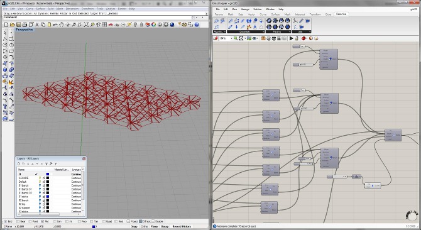Viewport: 421px width, 230px height.
Task: Click the first hexagon icon in Params group
Action: pos(269,21)
